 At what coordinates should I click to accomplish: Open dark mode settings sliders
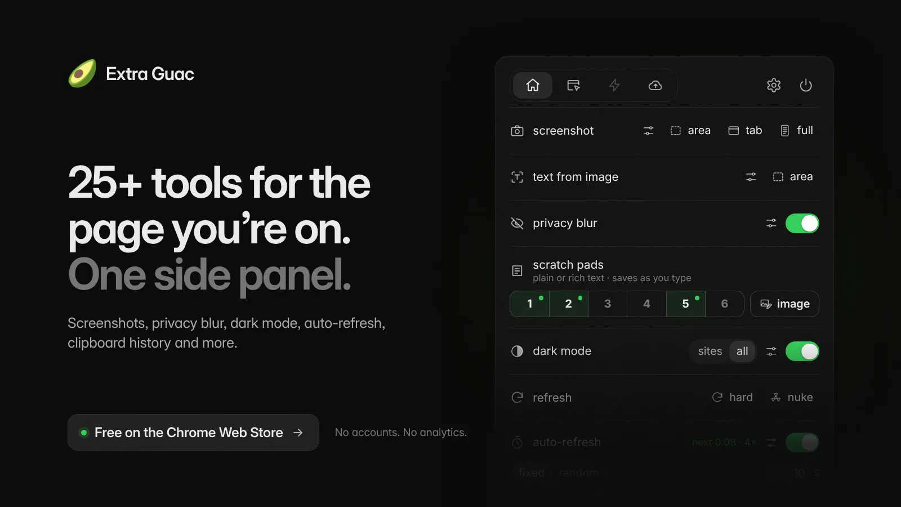point(771,352)
